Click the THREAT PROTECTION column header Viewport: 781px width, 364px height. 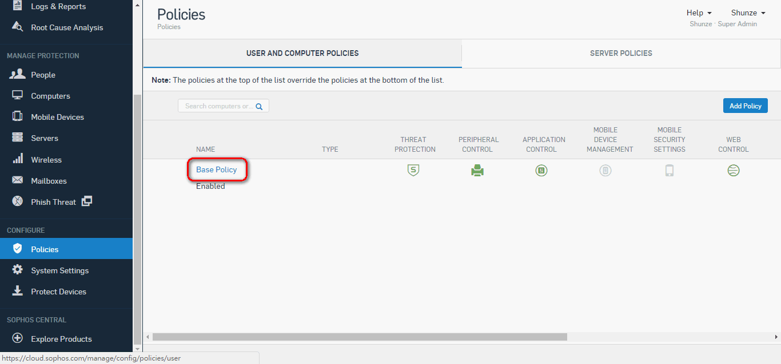click(x=415, y=144)
